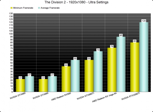Click the "110" y-axis tick label
153x112 pixels.
11,28
